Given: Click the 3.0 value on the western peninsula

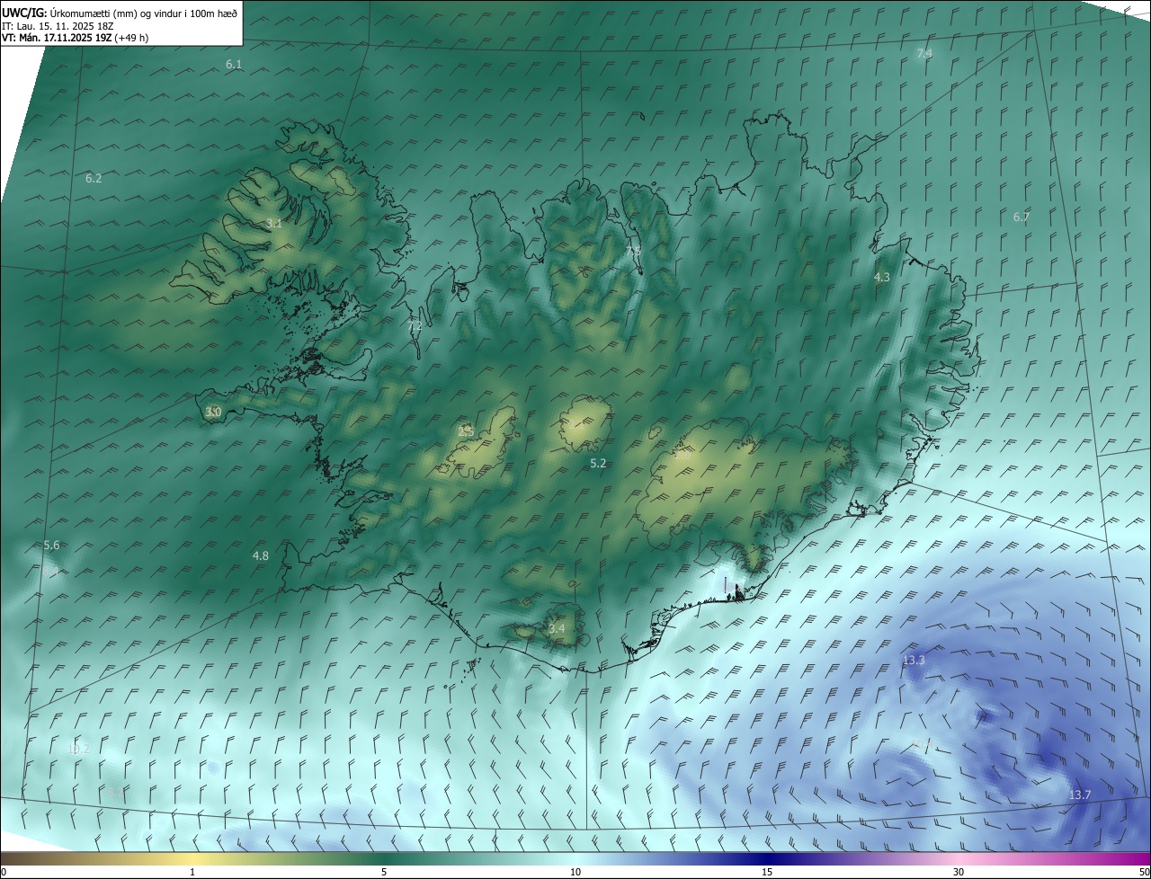Looking at the screenshot, I should (213, 413).
